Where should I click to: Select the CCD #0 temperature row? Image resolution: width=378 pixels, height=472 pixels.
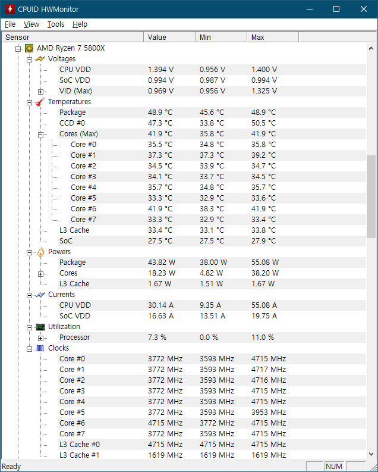[x=212, y=123]
